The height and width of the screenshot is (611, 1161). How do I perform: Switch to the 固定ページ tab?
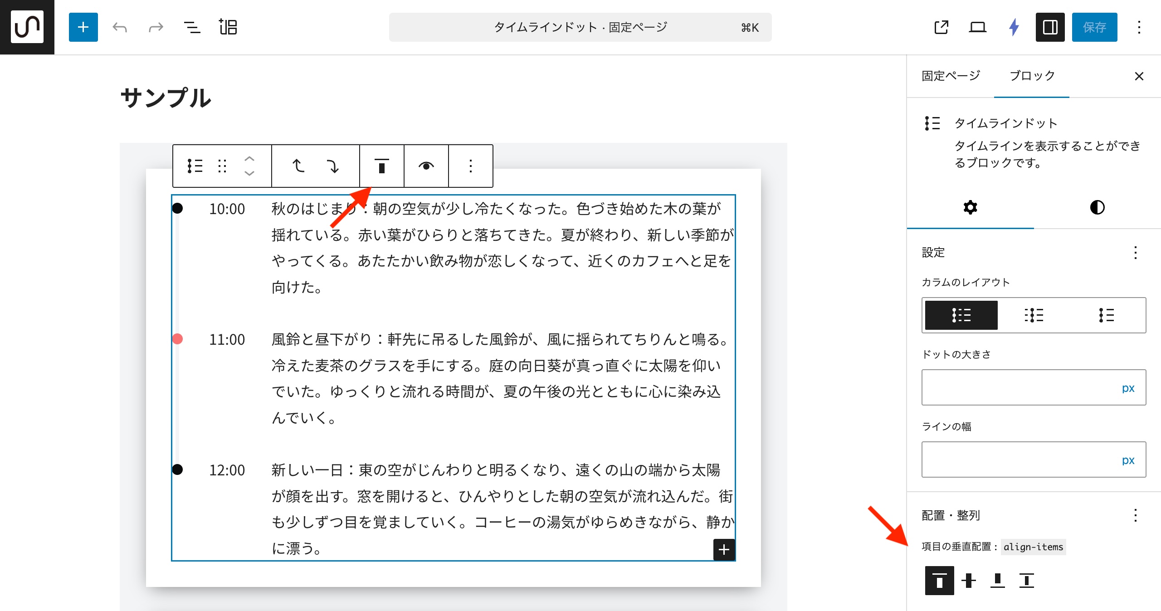[x=951, y=76]
